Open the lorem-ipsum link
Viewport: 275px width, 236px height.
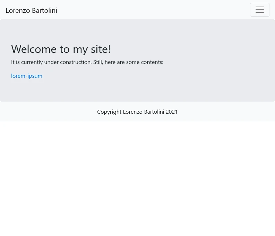point(27,76)
